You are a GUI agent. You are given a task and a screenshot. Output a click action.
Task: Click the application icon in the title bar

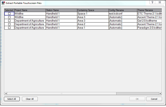3,3
